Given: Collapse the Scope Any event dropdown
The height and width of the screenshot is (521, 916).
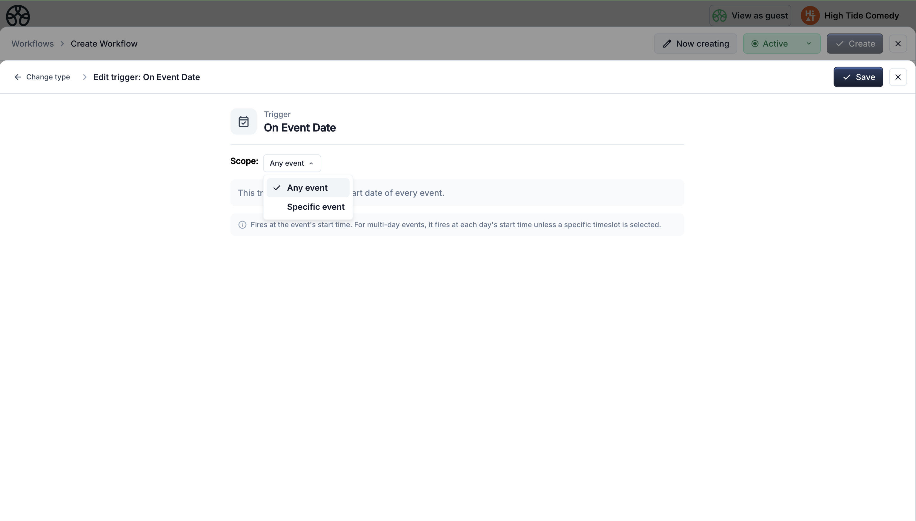Looking at the screenshot, I should (x=292, y=163).
